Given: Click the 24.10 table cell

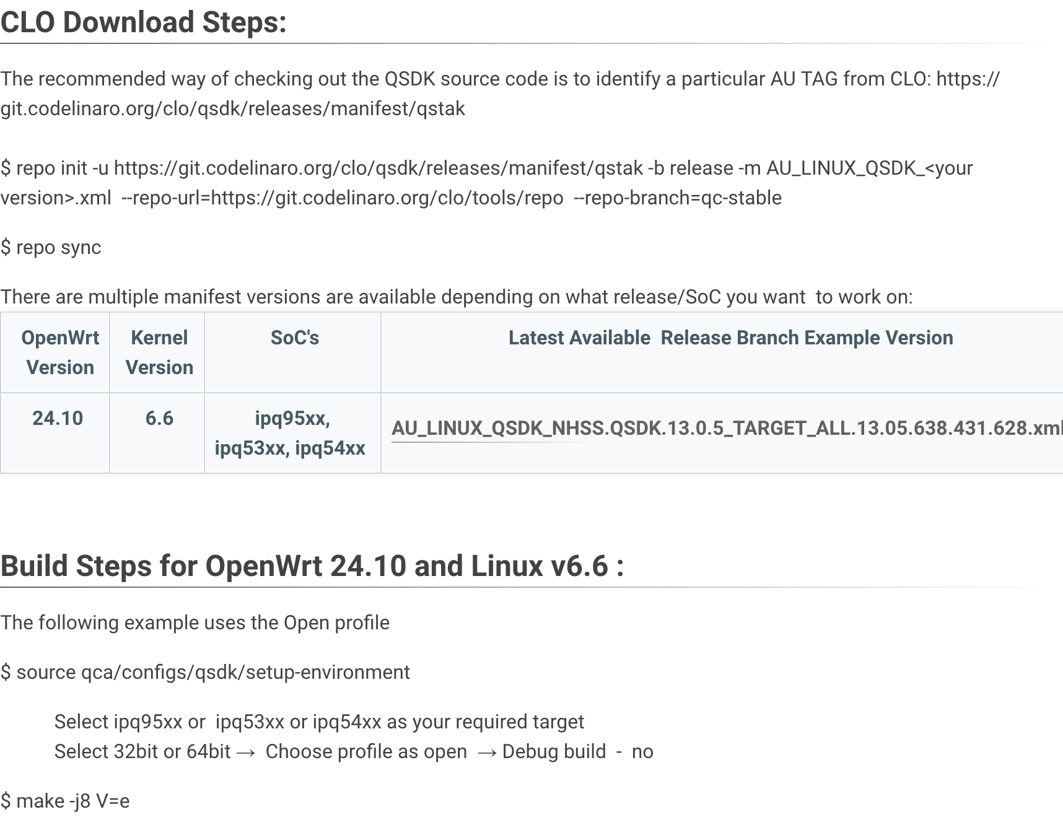Looking at the screenshot, I should point(57,418).
